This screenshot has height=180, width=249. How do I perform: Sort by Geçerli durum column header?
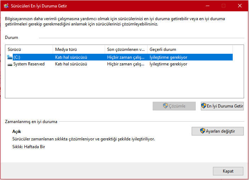click(x=190, y=50)
